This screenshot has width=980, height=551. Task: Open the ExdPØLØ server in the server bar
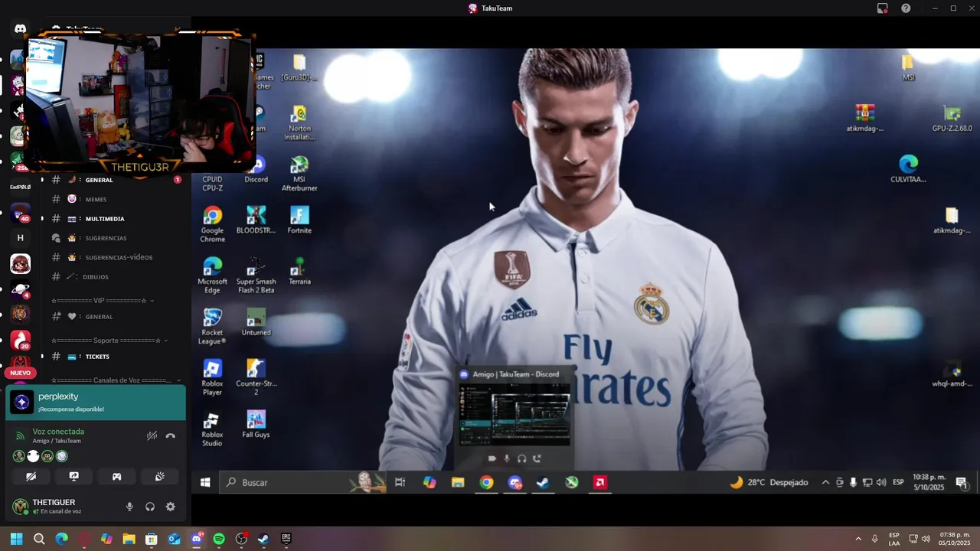click(x=20, y=187)
